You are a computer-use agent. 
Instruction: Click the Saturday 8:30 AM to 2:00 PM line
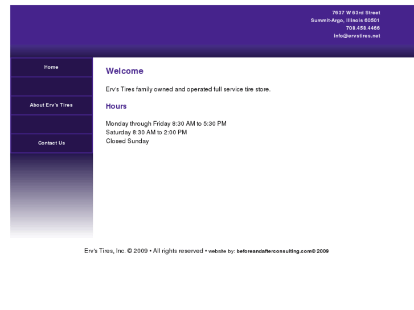146,133
